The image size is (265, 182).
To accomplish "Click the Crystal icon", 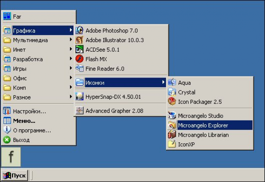I will click(x=172, y=92).
